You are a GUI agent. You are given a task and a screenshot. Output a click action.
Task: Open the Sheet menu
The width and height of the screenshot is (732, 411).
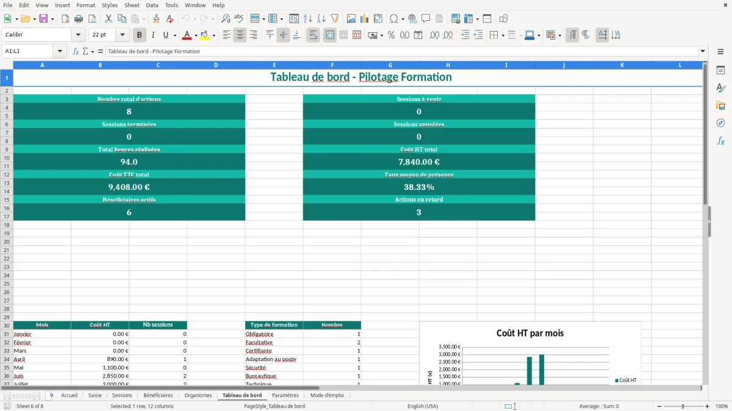pos(132,5)
